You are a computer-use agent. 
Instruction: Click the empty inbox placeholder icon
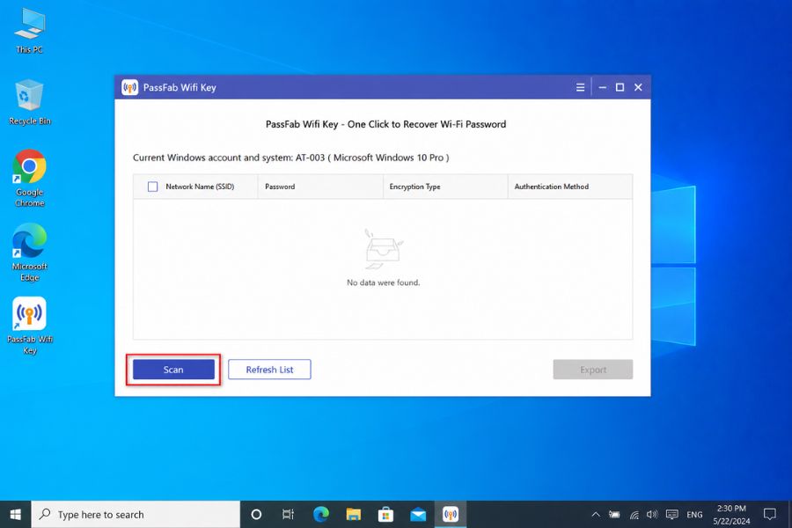(384, 249)
